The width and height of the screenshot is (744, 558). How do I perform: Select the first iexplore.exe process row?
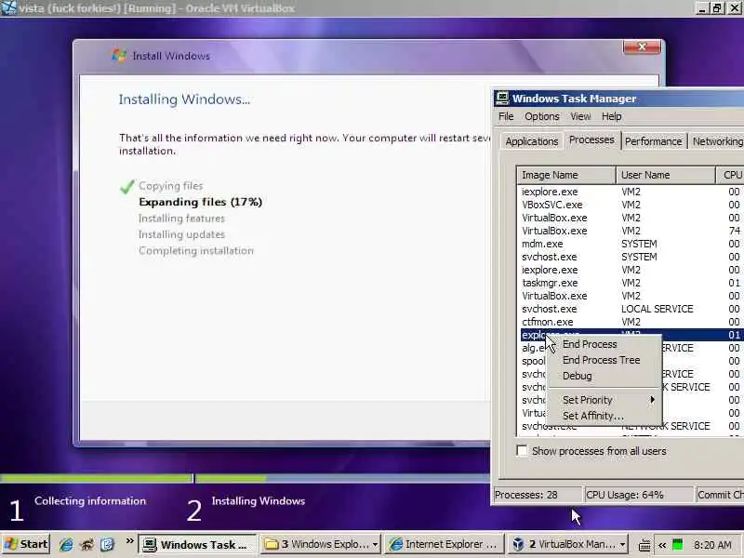click(x=632, y=192)
